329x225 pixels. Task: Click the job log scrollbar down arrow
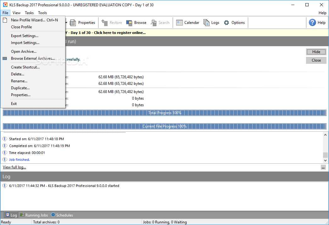pos(325,161)
